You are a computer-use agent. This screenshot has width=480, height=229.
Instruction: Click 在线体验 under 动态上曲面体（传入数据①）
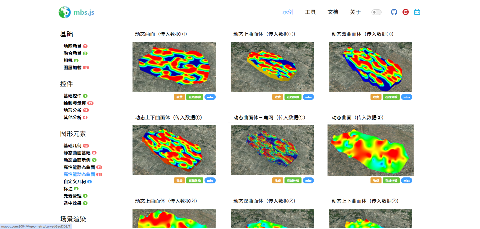(293, 97)
